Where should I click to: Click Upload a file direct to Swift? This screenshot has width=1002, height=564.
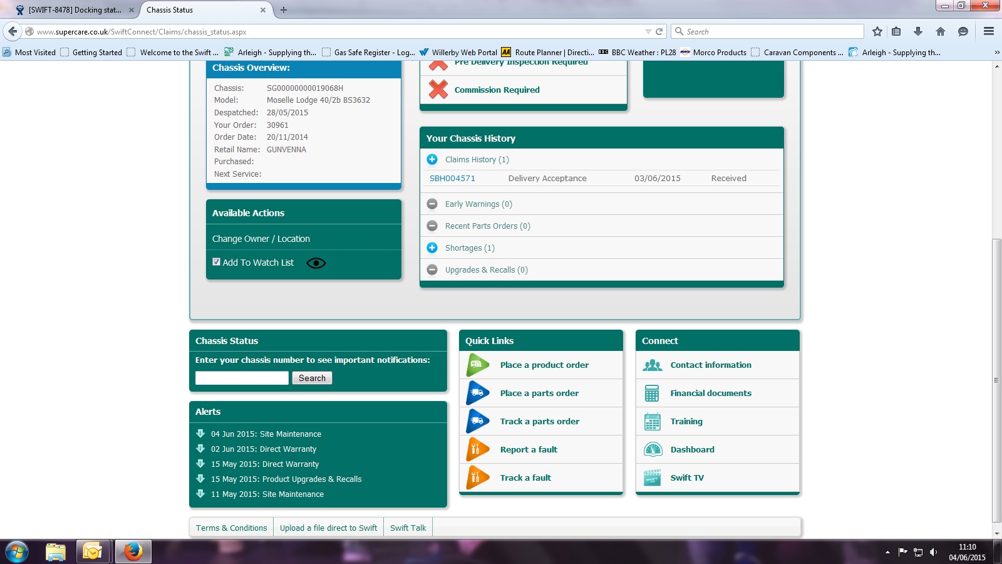click(329, 528)
